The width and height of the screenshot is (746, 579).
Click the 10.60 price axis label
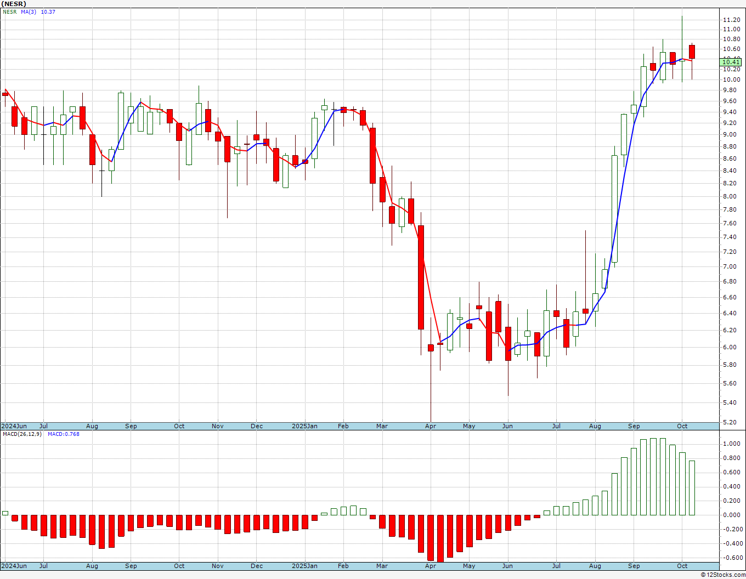click(x=731, y=49)
